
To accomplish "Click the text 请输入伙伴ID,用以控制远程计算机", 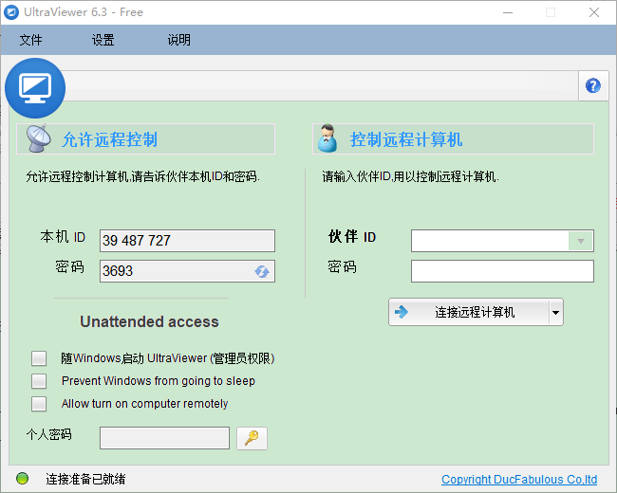I will [410, 176].
